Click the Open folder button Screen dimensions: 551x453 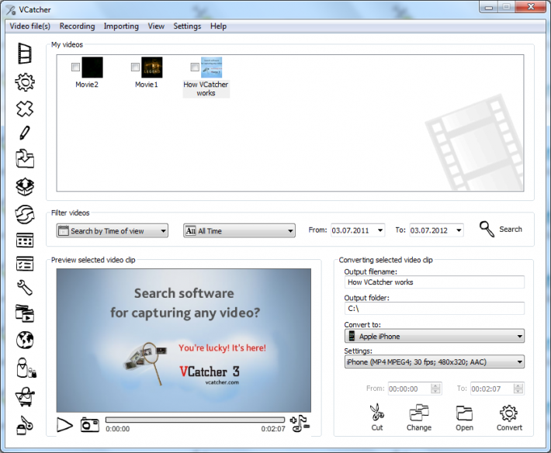click(464, 417)
